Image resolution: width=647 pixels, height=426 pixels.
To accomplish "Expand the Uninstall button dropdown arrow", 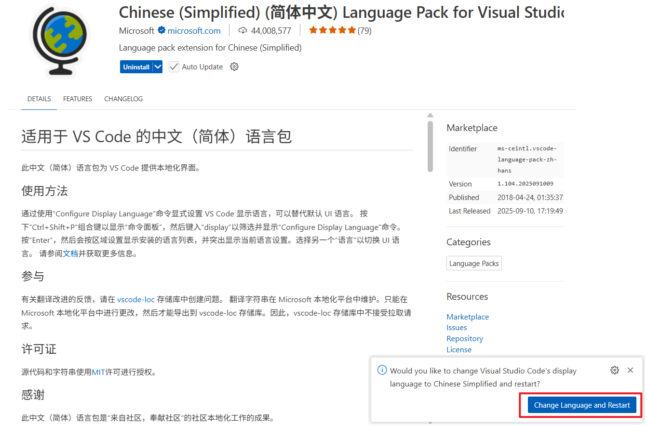I will coord(158,67).
